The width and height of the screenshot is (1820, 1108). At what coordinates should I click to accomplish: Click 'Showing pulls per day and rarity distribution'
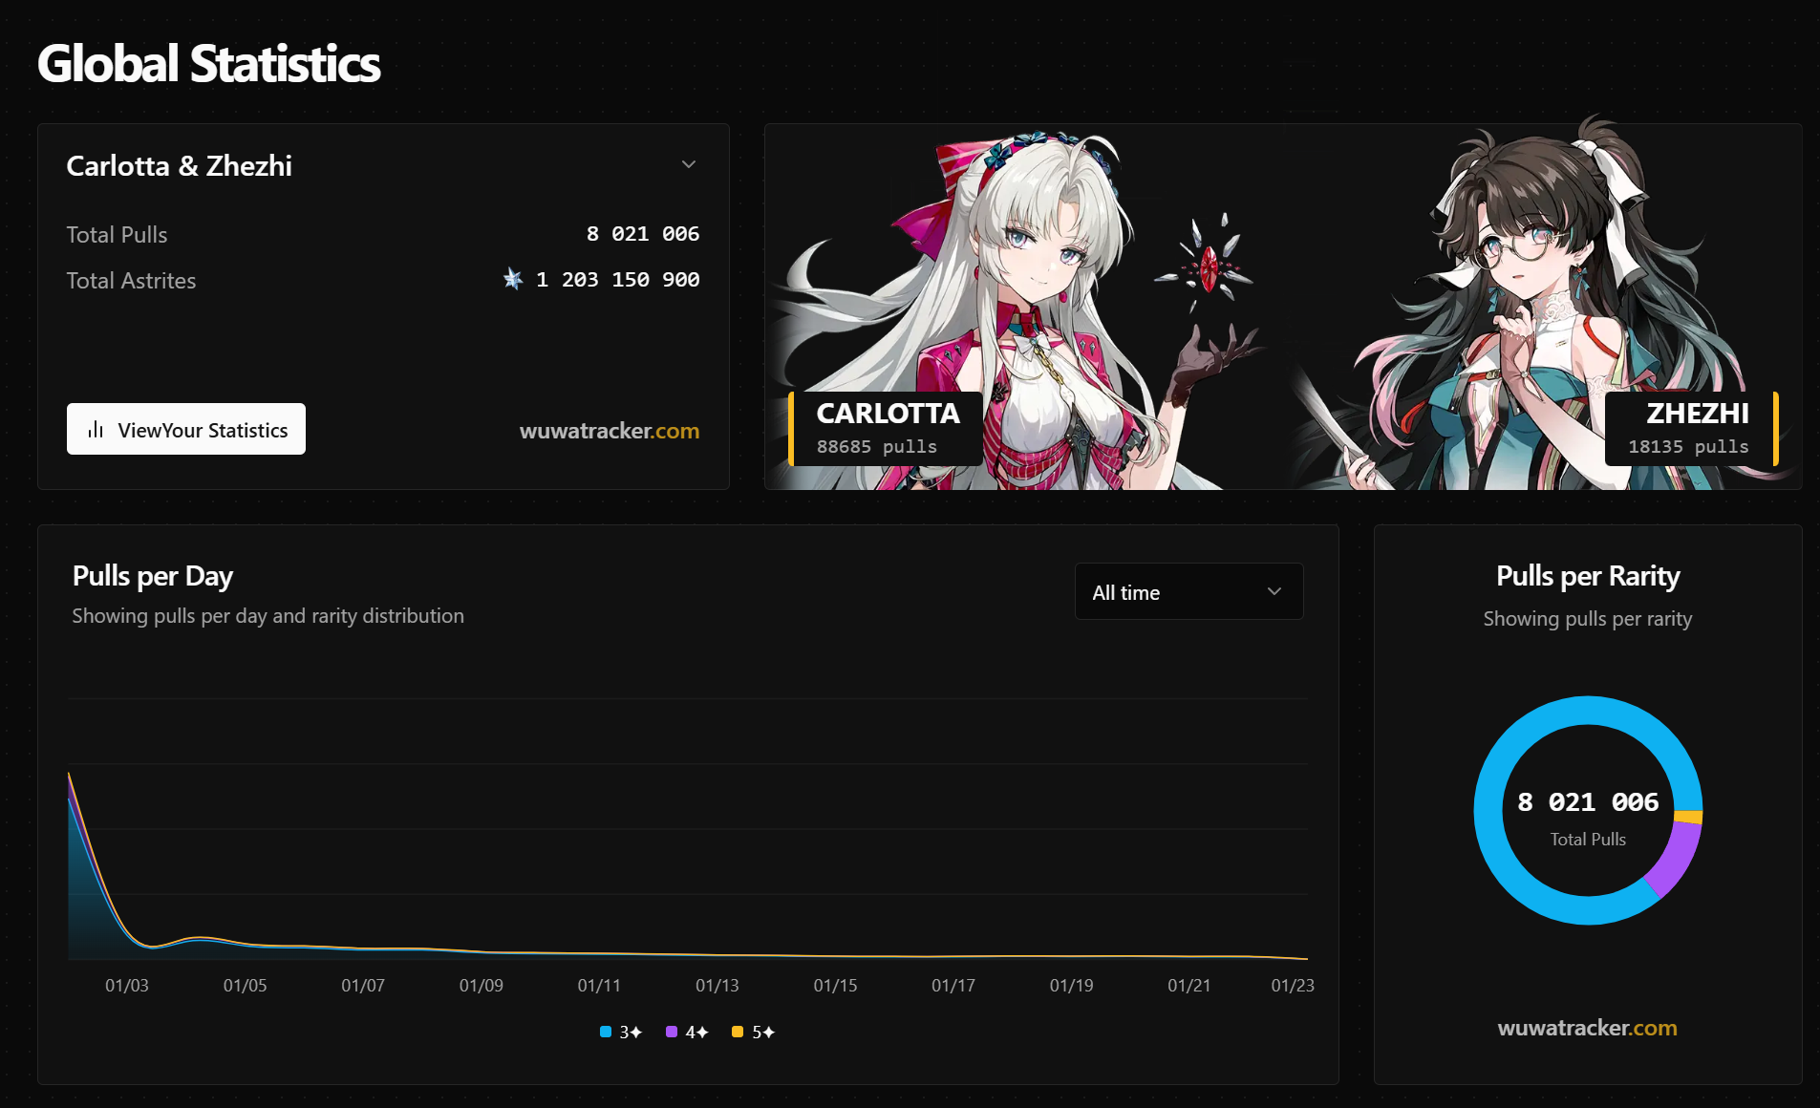coord(268,616)
